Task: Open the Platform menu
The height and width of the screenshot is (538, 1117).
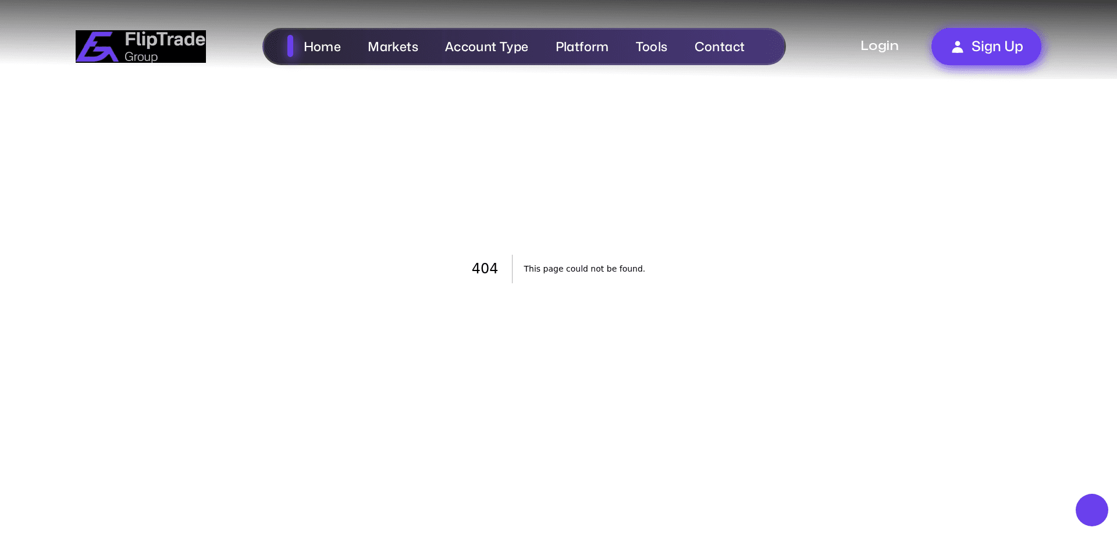Action: coord(582,47)
